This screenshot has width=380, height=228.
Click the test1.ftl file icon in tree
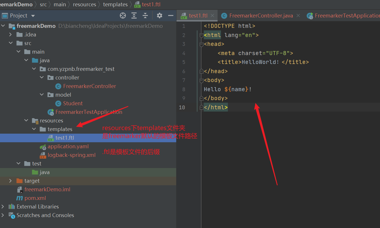[x=51, y=138]
